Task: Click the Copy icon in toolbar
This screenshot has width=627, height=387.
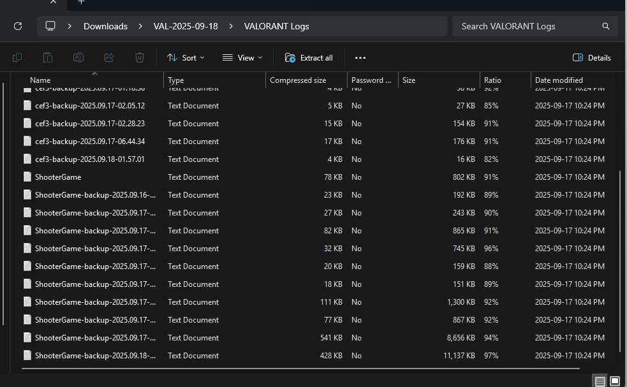Action: pyautogui.click(x=17, y=57)
